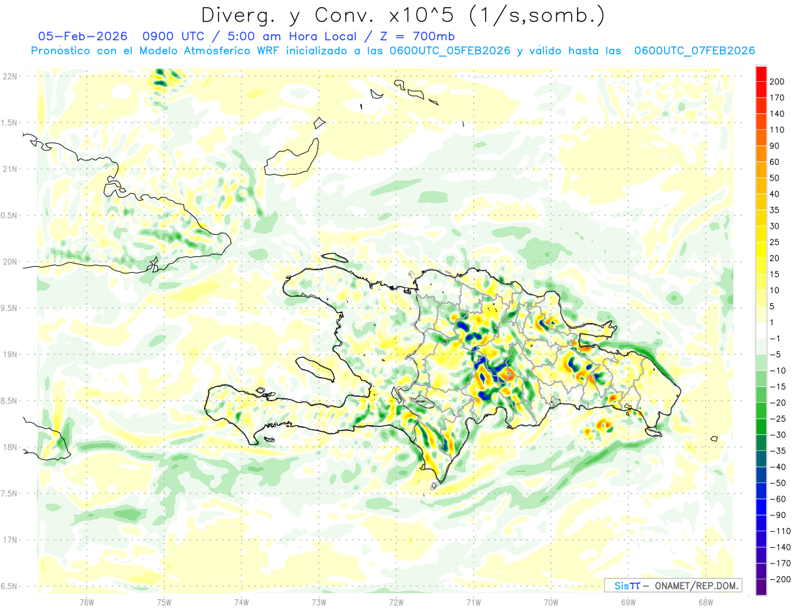Click the '9.5N' latitude axis label

click(10, 308)
